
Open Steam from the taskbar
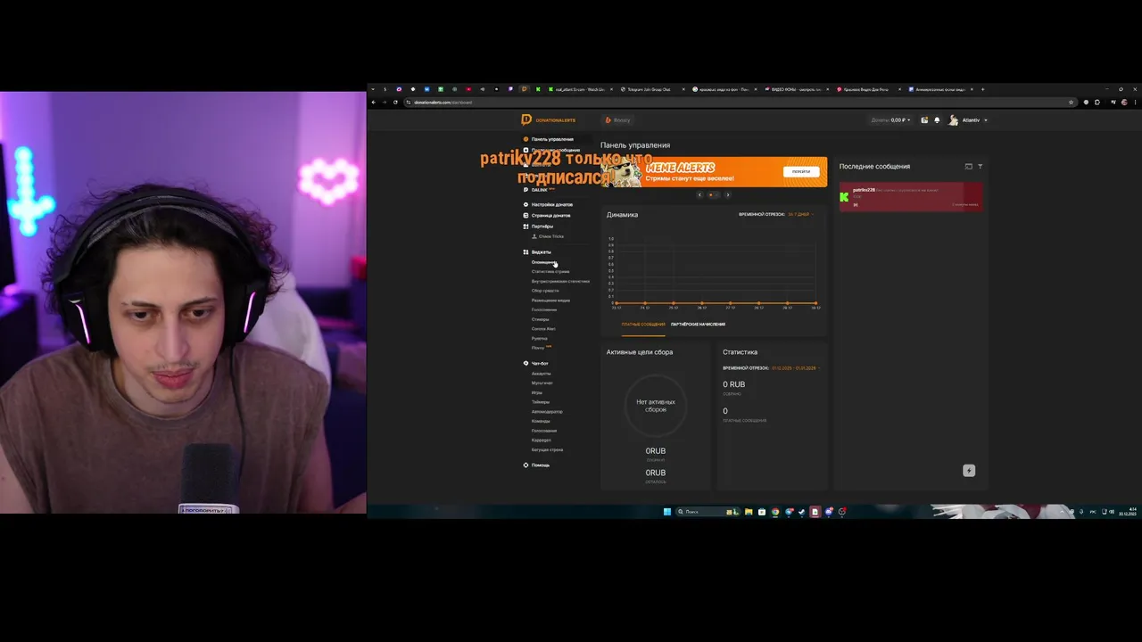[801, 512]
